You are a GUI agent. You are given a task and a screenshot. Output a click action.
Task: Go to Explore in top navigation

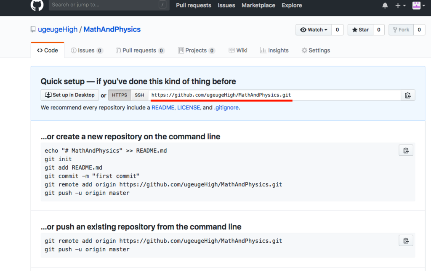(x=292, y=5)
